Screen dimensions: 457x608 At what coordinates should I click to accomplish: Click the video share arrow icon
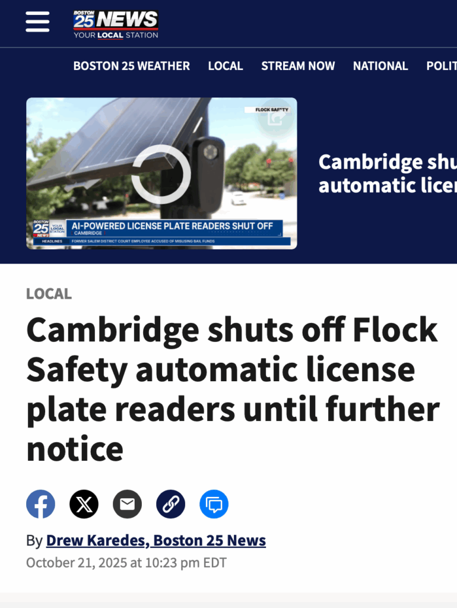[x=275, y=118]
